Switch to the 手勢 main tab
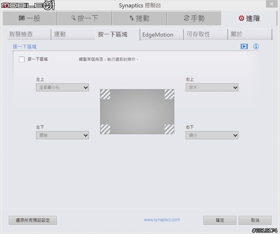Screen dimensions: 280x234 point(194,18)
